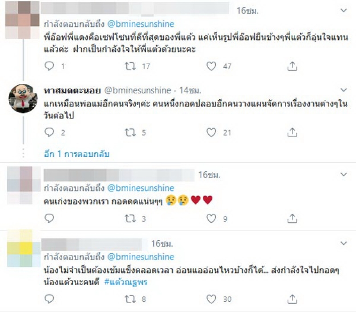Open the first tweet's chevron menu
The width and height of the screenshot is (356, 312).
point(344,10)
